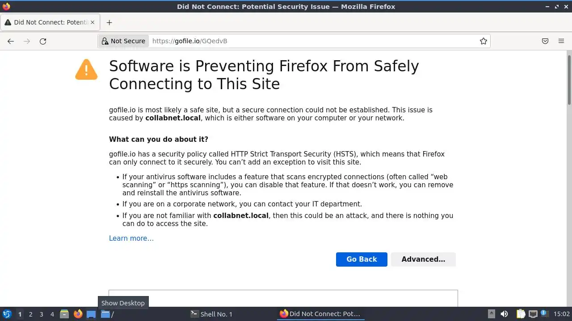The width and height of the screenshot is (572, 321).
Task: Expand the Advanced… error details
Action: point(423,259)
